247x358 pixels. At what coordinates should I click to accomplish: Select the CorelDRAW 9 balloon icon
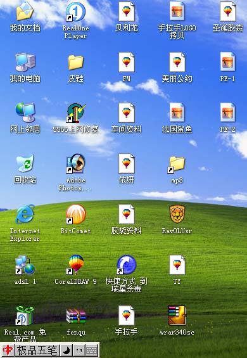(x=76, y=265)
